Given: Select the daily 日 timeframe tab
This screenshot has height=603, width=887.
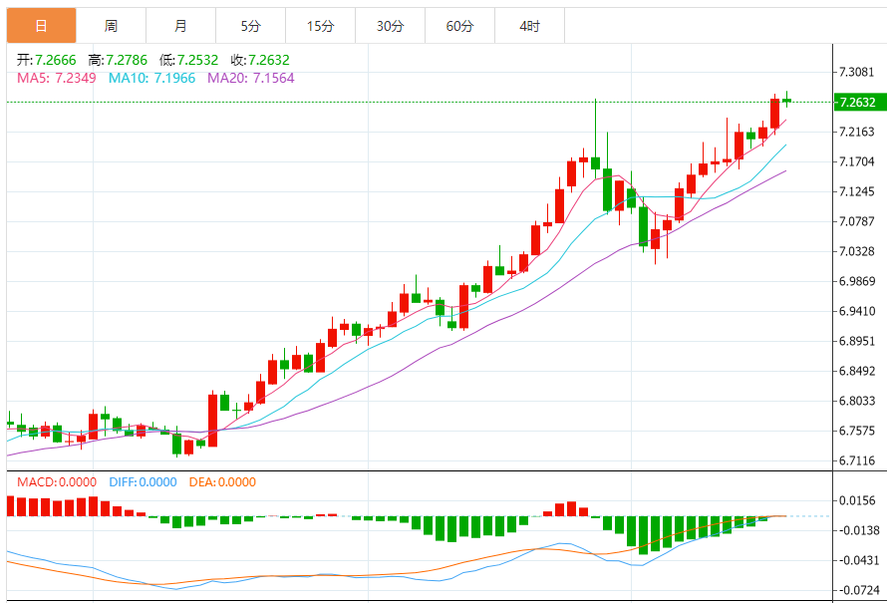Looking at the screenshot, I should pos(41,26).
